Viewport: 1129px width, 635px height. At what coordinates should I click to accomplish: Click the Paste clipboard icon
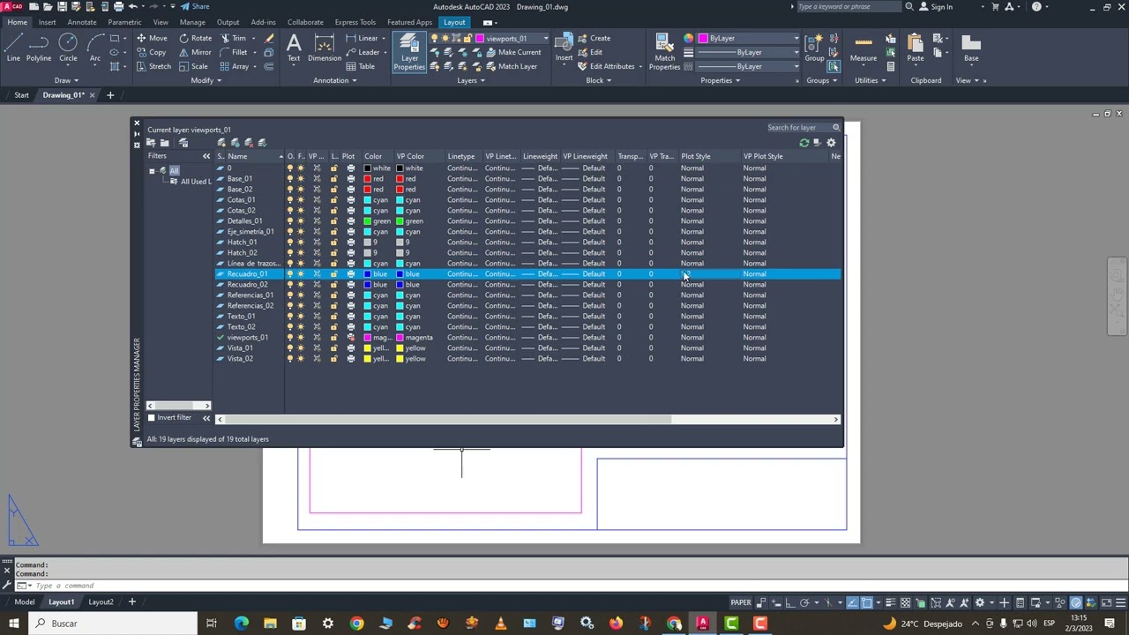click(916, 49)
